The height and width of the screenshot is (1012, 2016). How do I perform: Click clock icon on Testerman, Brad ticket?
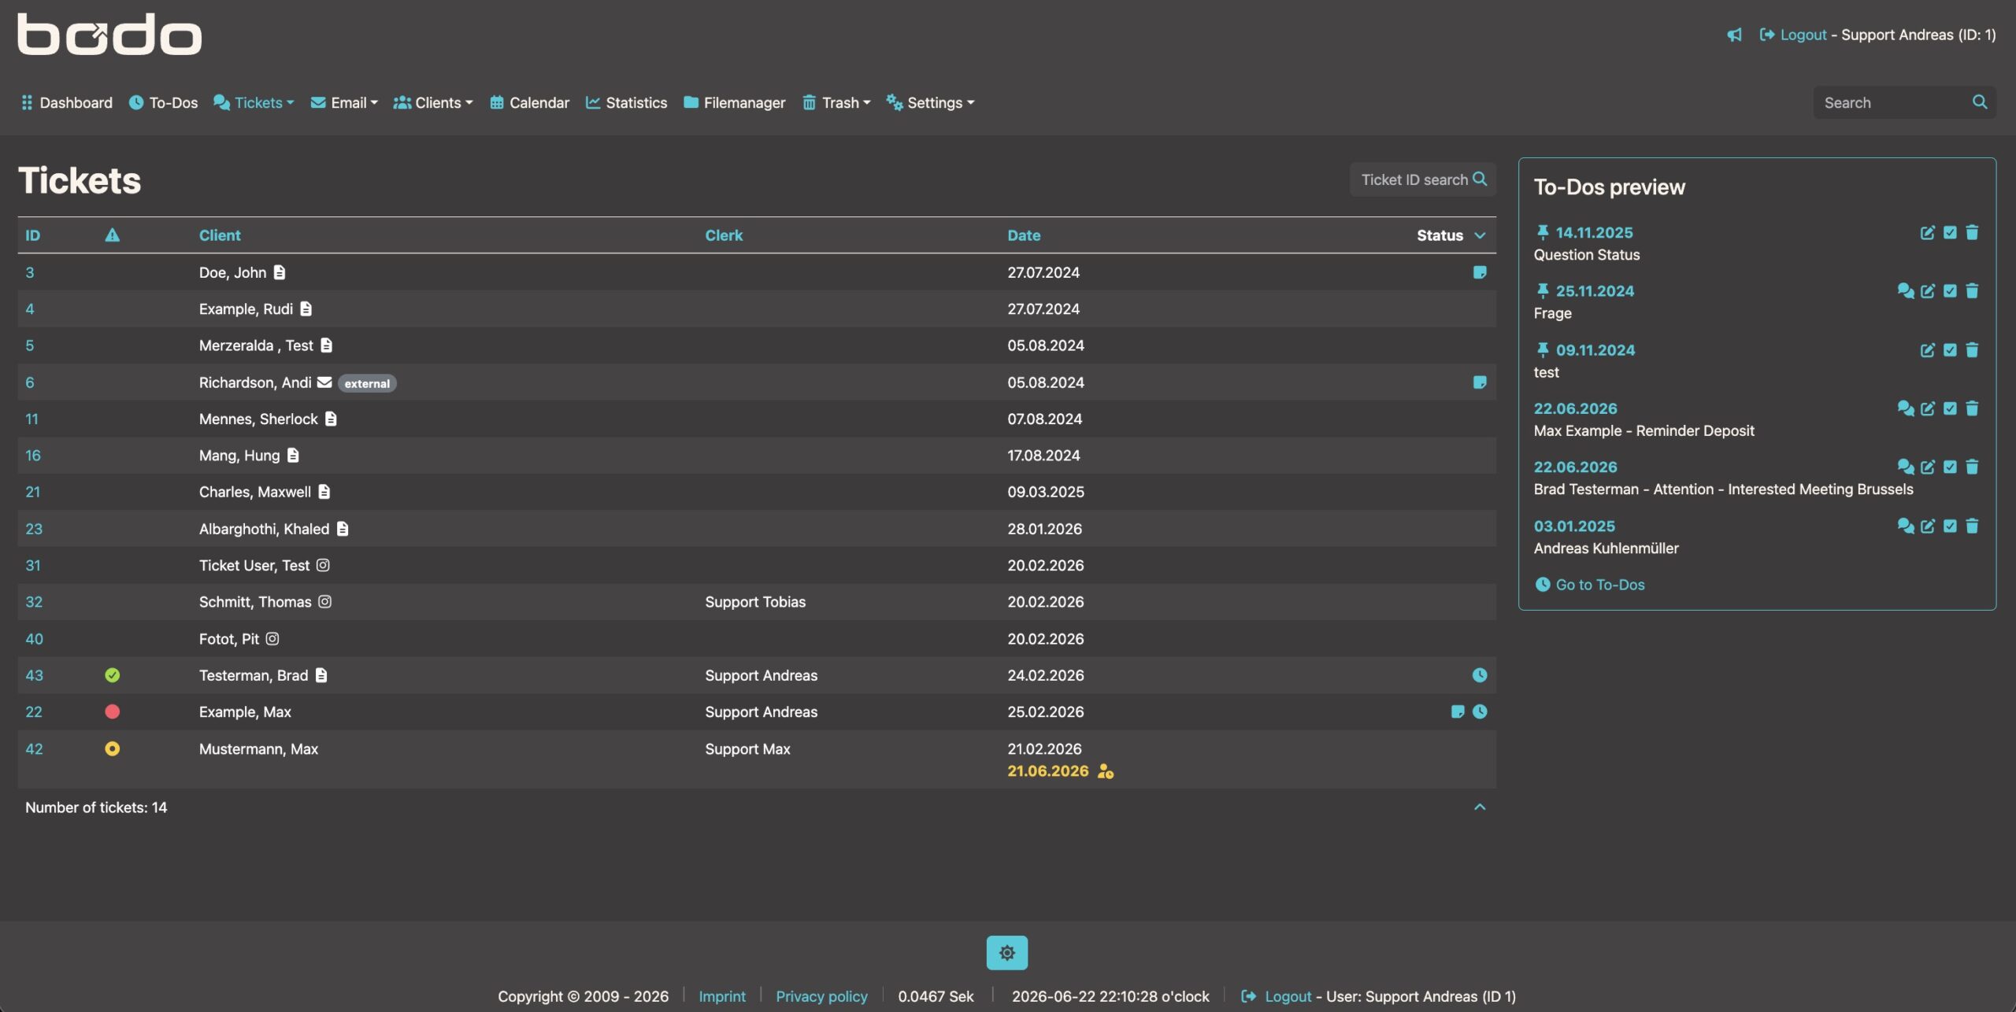[x=1480, y=675]
